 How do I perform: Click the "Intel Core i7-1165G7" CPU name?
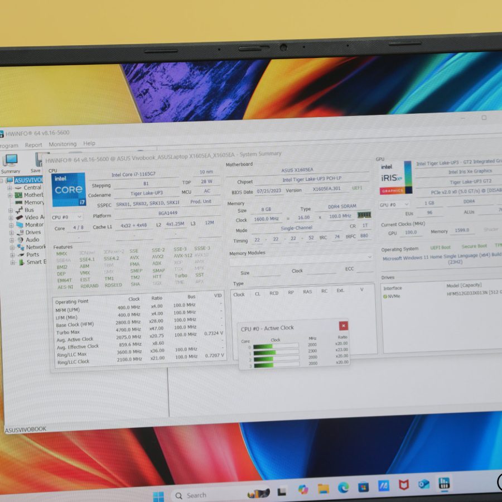pyautogui.click(x=133, y=174)
